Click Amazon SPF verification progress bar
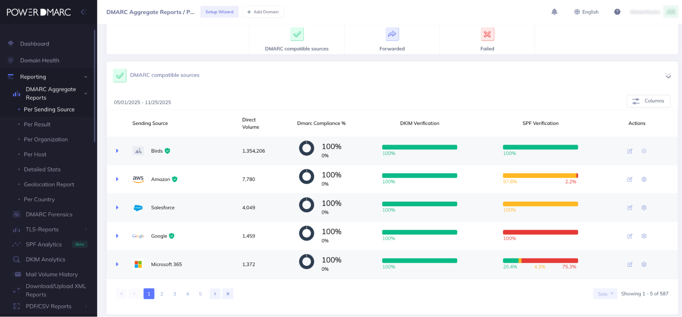 tap(540, 176)
